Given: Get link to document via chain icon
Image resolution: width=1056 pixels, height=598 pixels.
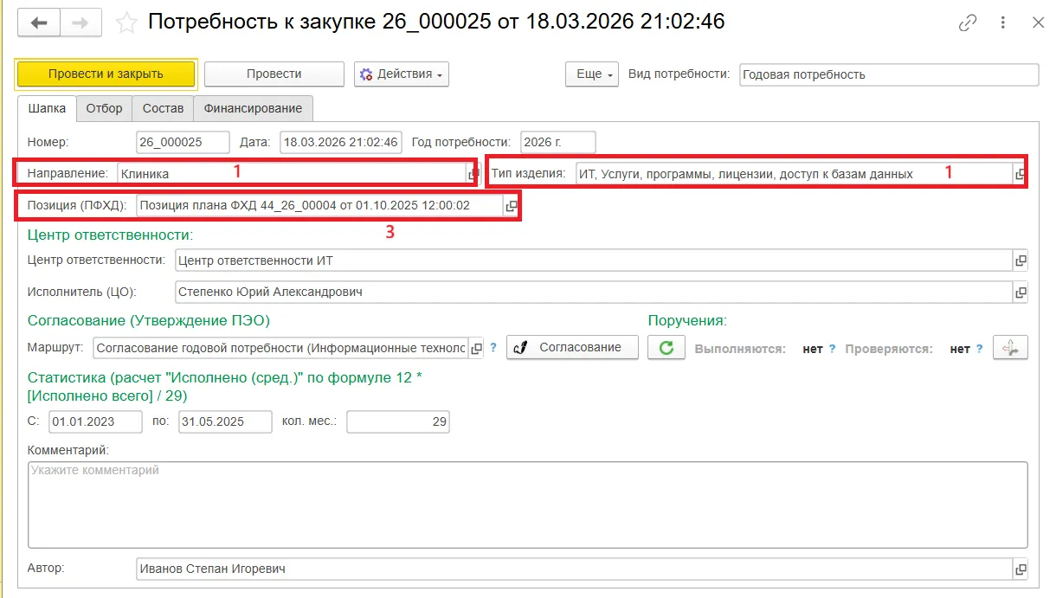Looking at the screenshot, I should pos(967,23).
